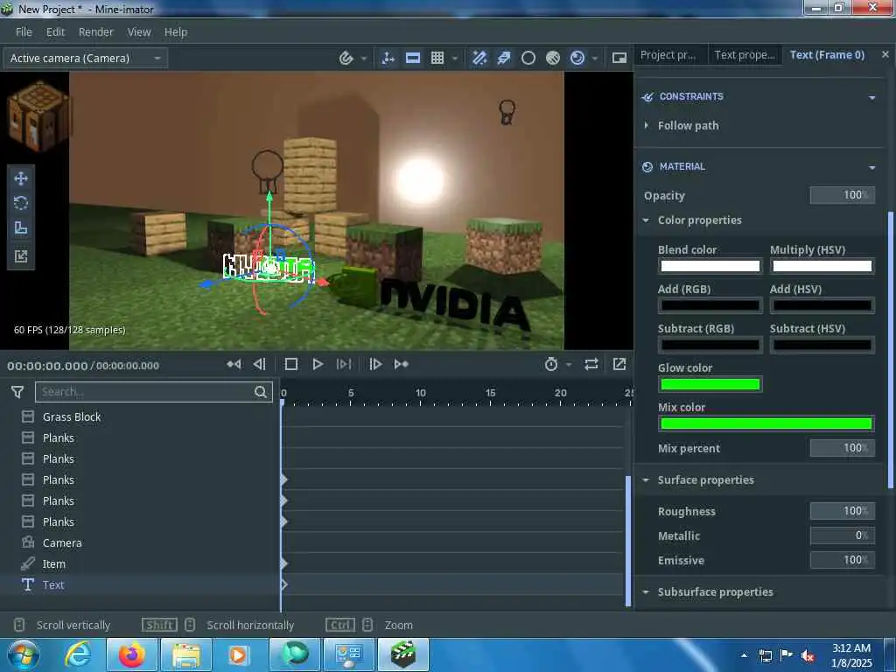
Task: Open Active camera dropdown
Action: (x=86, y=58)
